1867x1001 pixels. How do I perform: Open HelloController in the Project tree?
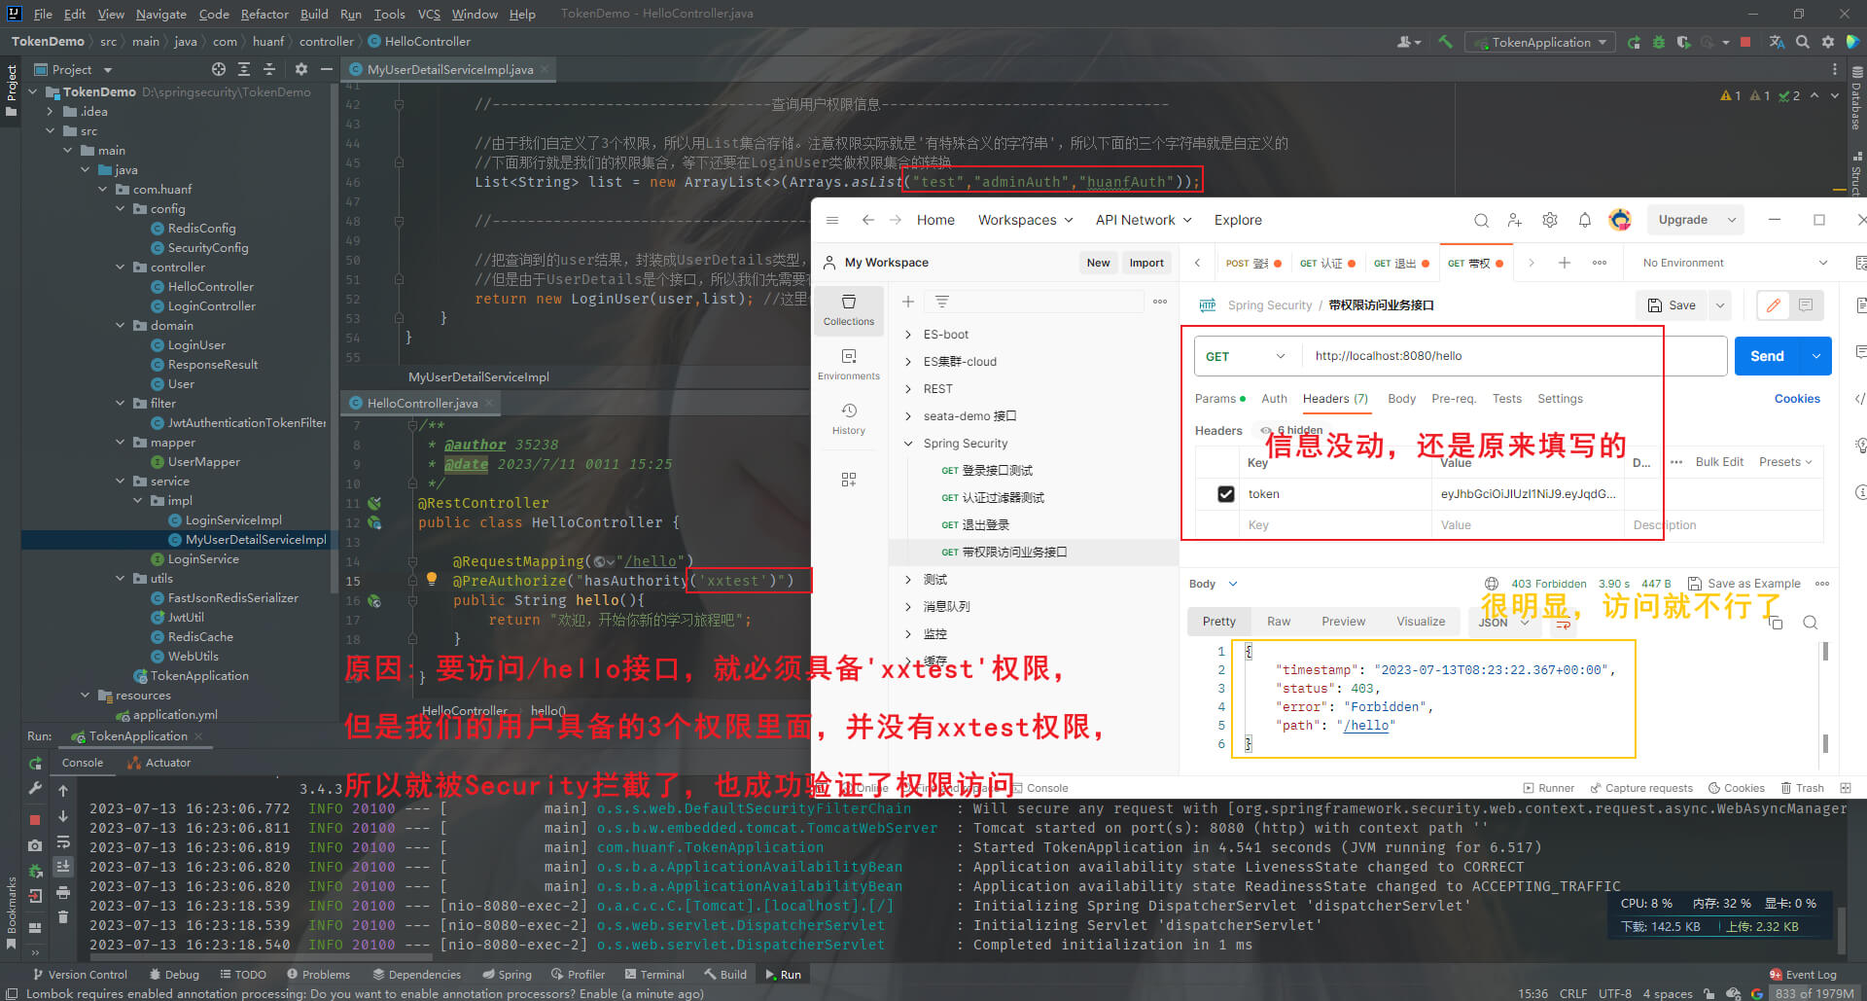[210, 287]
